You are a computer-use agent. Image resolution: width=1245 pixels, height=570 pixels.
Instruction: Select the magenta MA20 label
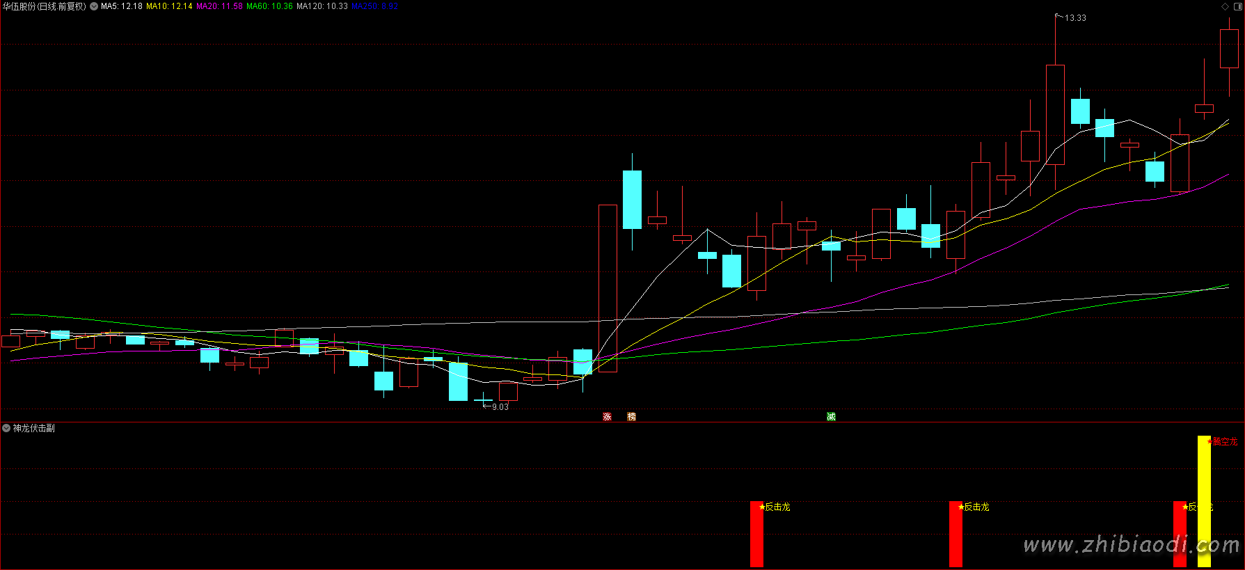[x=219, y=6]
